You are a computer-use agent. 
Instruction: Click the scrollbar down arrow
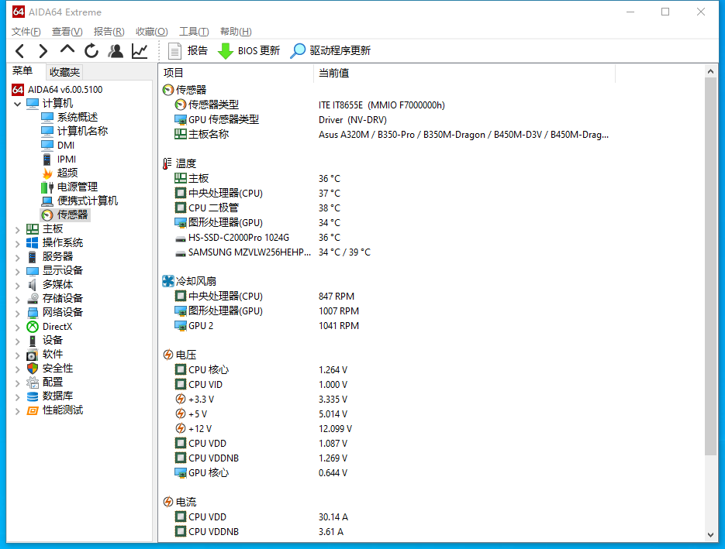tap(711, 535)
